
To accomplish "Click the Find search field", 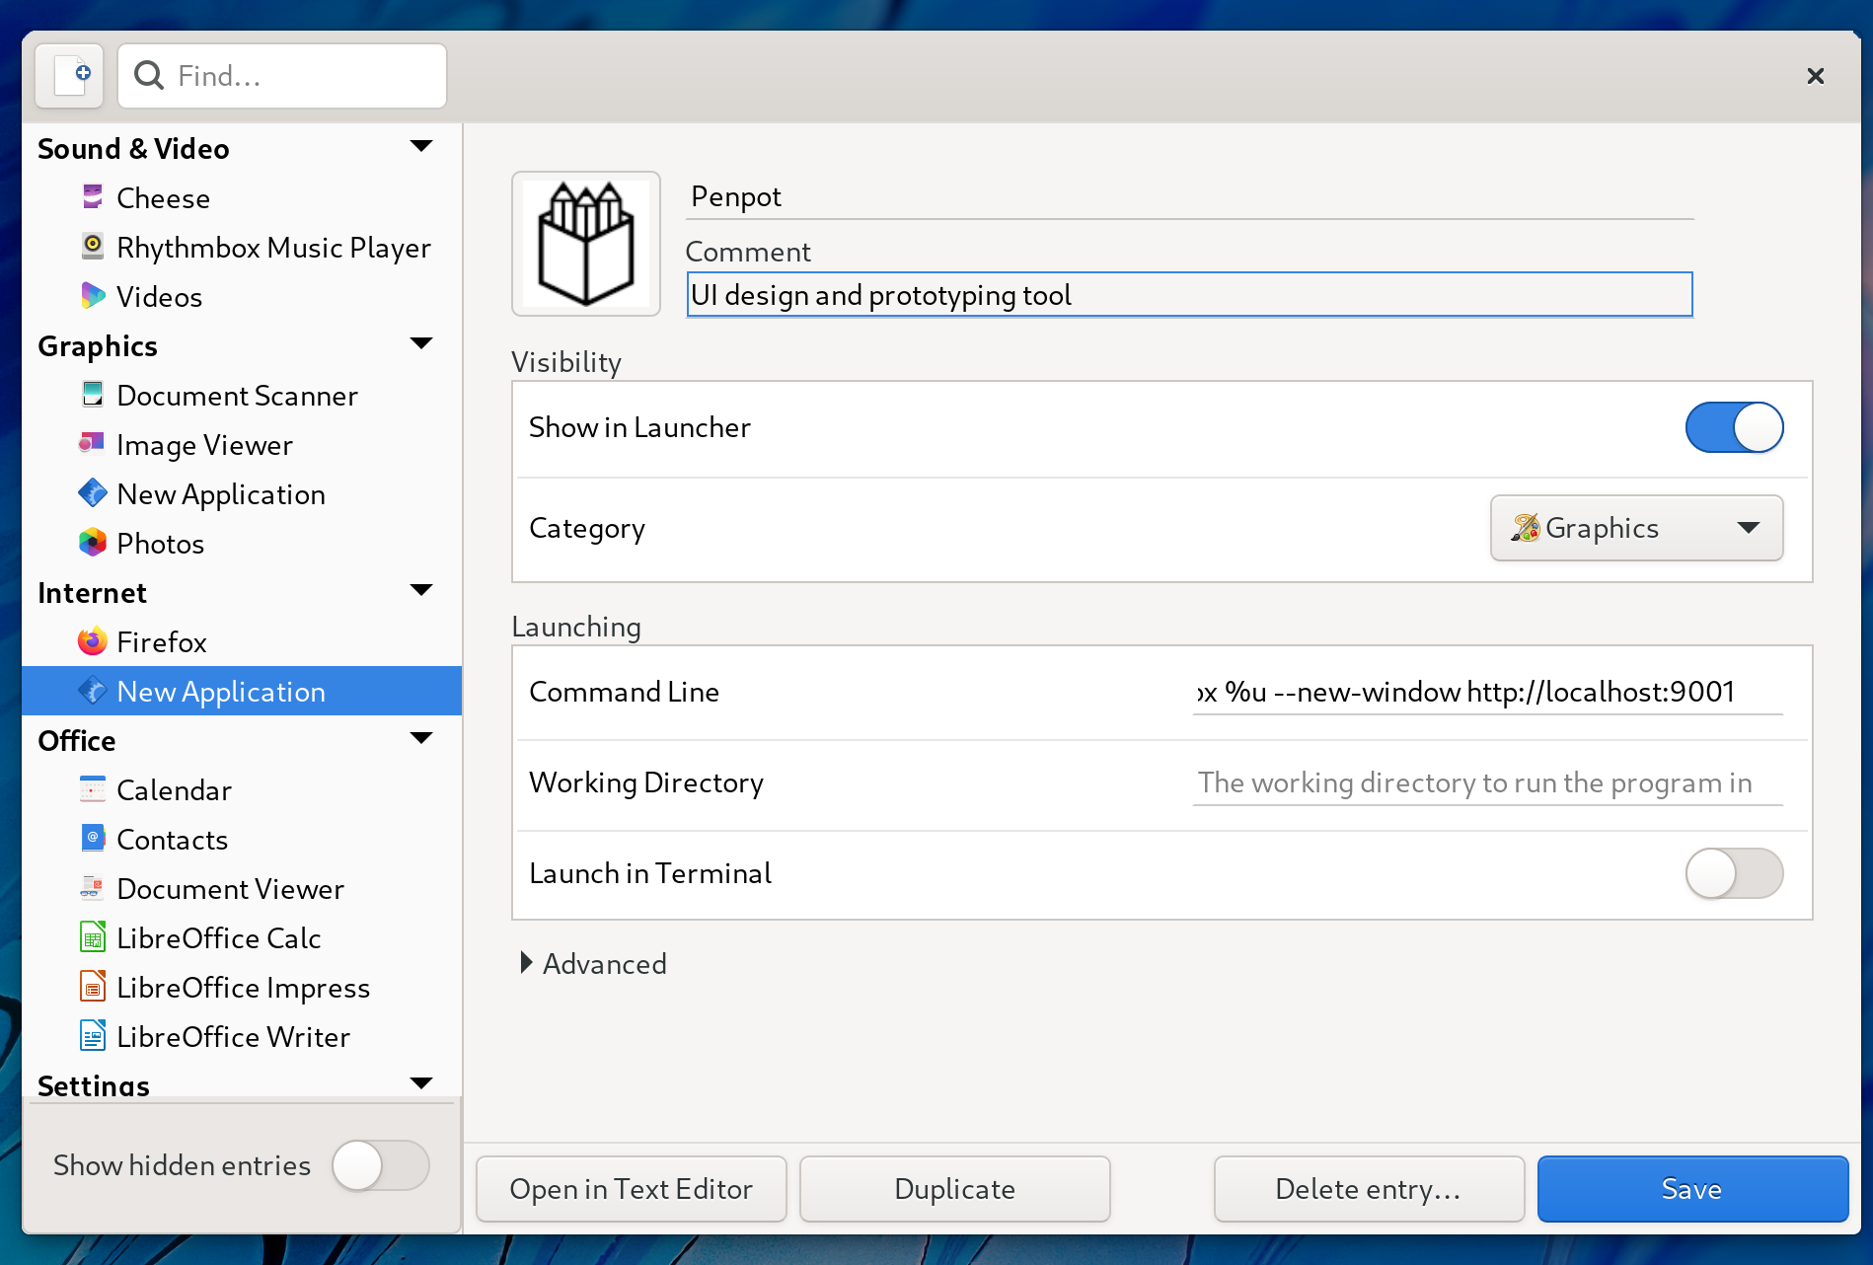I will click(x=282, y=76).
